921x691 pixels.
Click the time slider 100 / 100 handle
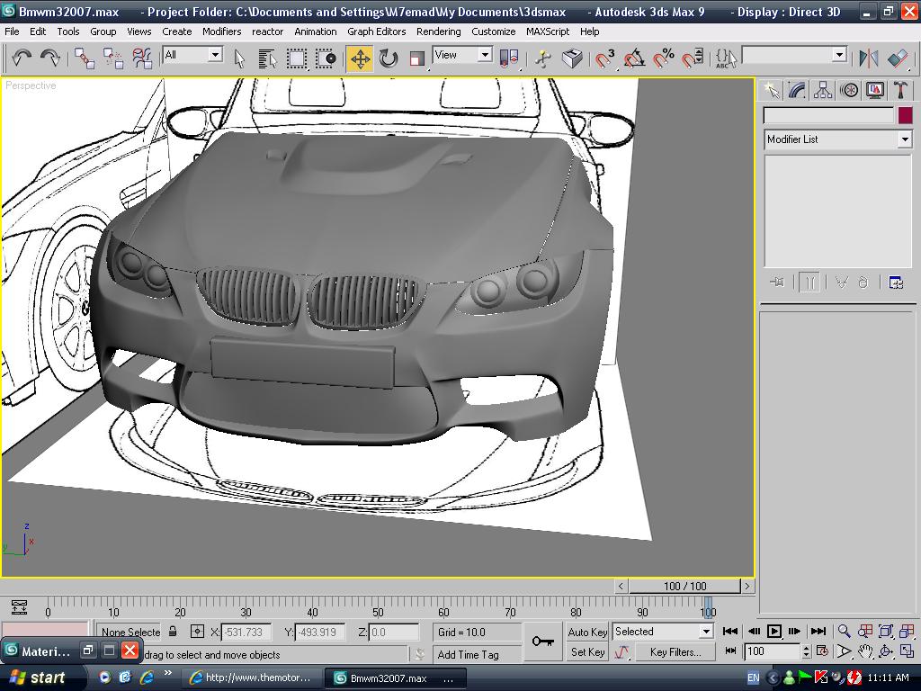[x=684, y=587]
